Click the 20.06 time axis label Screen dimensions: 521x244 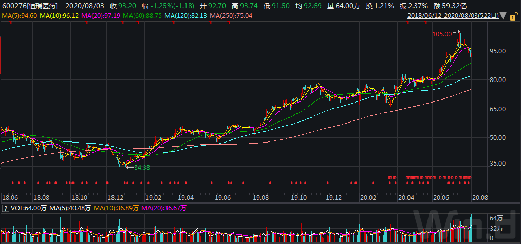441,198
